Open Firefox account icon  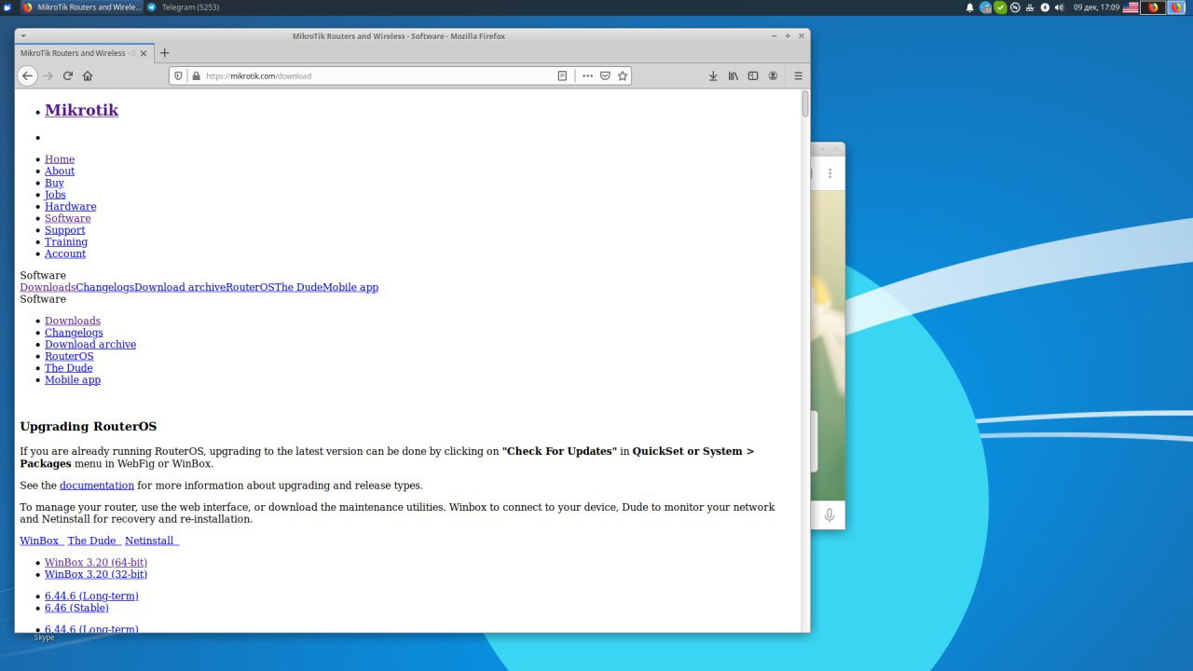click(x=773, y=75)
